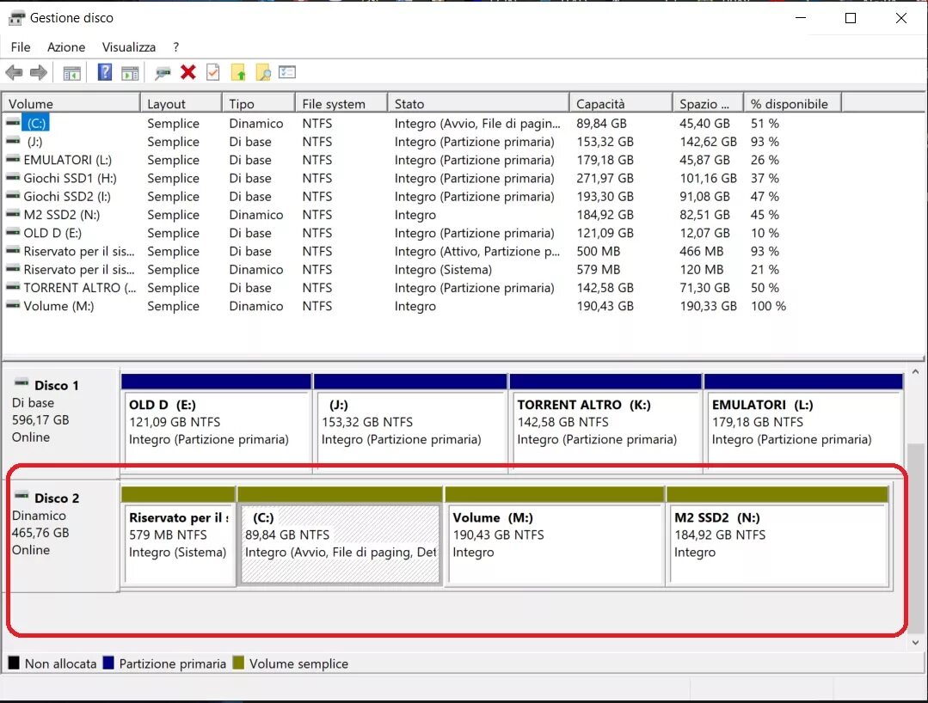Sort by the Volume column header
This screenshot has height=703, width=928.
[71, 103]
